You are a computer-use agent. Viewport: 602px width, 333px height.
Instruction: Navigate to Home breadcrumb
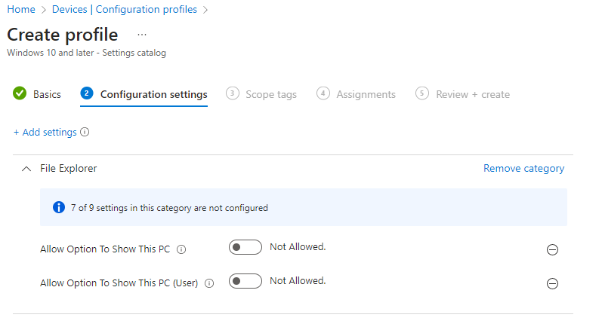21,10
